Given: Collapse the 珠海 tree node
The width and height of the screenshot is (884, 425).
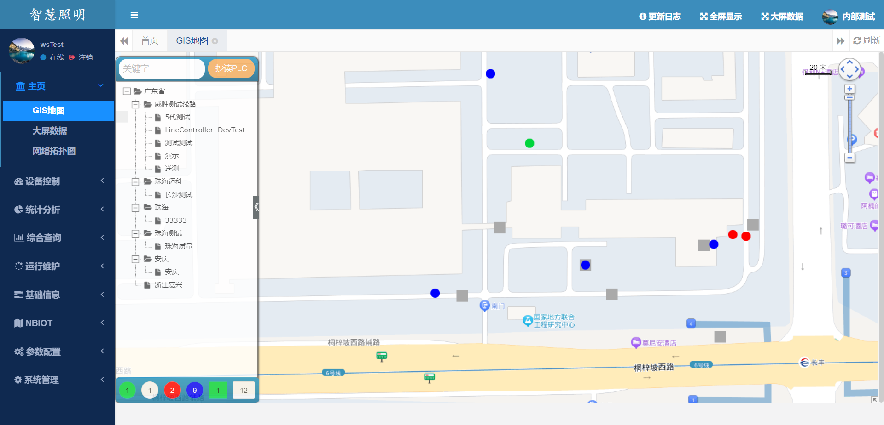Looking at the screenshot, I should [x=135, y=208].
